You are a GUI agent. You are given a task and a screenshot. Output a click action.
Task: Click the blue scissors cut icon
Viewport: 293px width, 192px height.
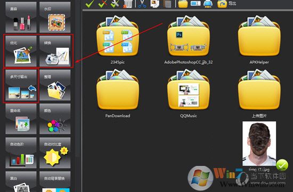pos(142,4)
